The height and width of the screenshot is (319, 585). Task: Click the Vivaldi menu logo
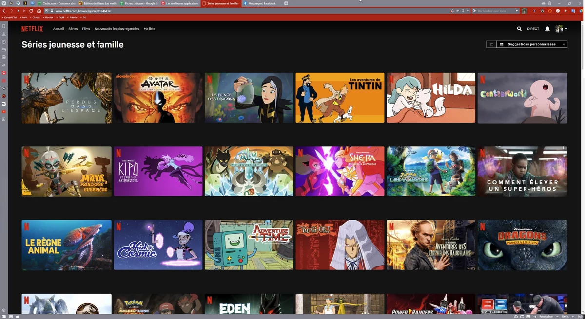pyautogui.click(x=4, y=3)
